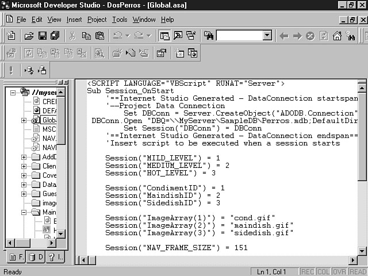The height and width of the screenshot is (276, 368).
Task: Click the Stop loading icon in toolbar
Action: (310, 36)
